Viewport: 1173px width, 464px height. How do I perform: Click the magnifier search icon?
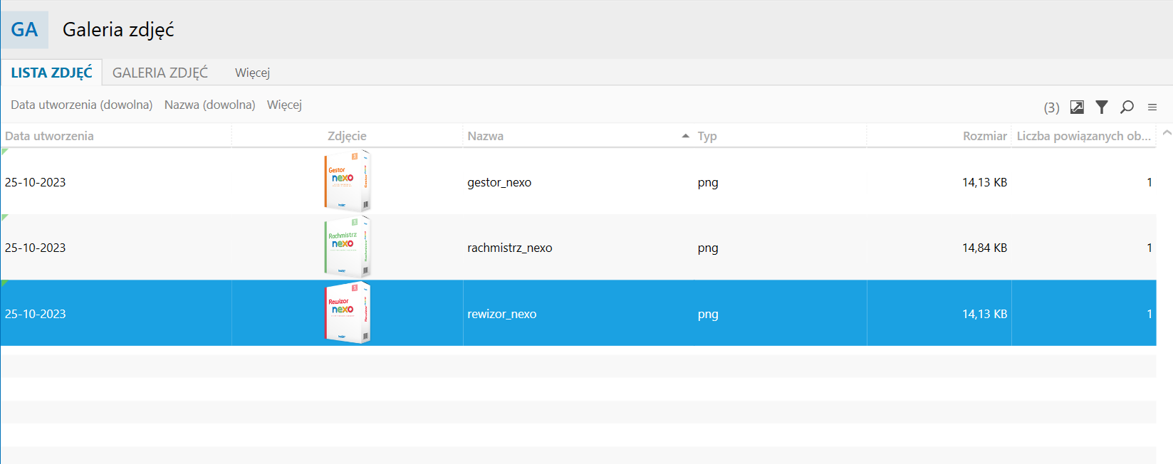tap(1127, 107)
